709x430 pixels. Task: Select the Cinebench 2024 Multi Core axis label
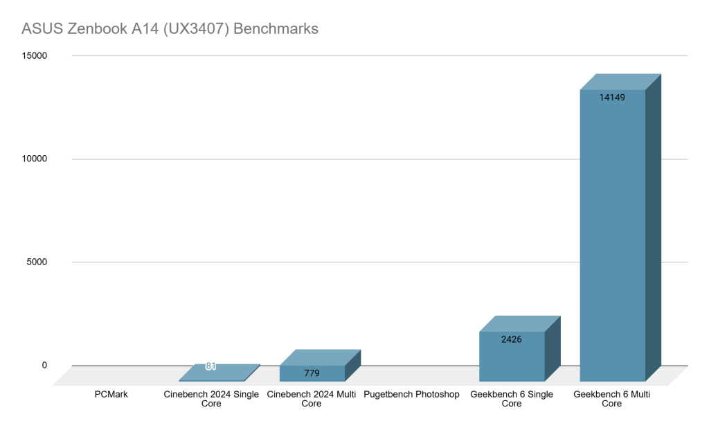coord(312,399)
